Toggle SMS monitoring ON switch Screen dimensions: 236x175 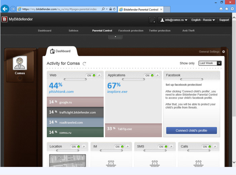[x=163, y=146]
